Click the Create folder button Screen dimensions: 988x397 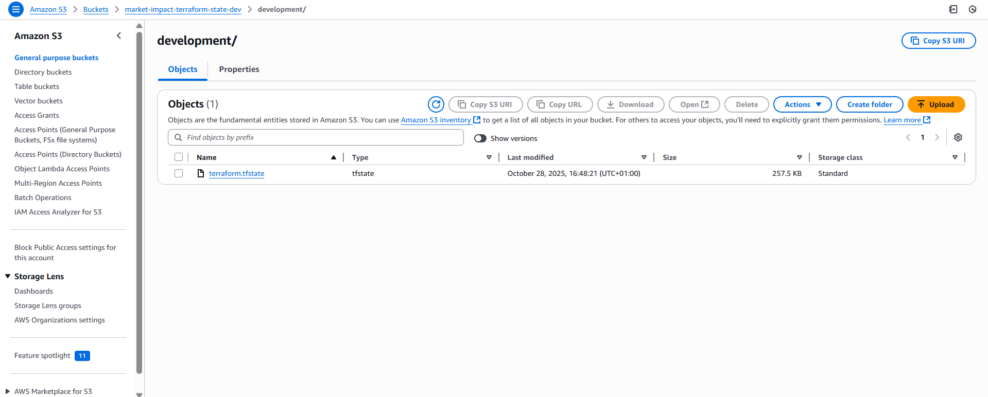[x=870, y=104]
